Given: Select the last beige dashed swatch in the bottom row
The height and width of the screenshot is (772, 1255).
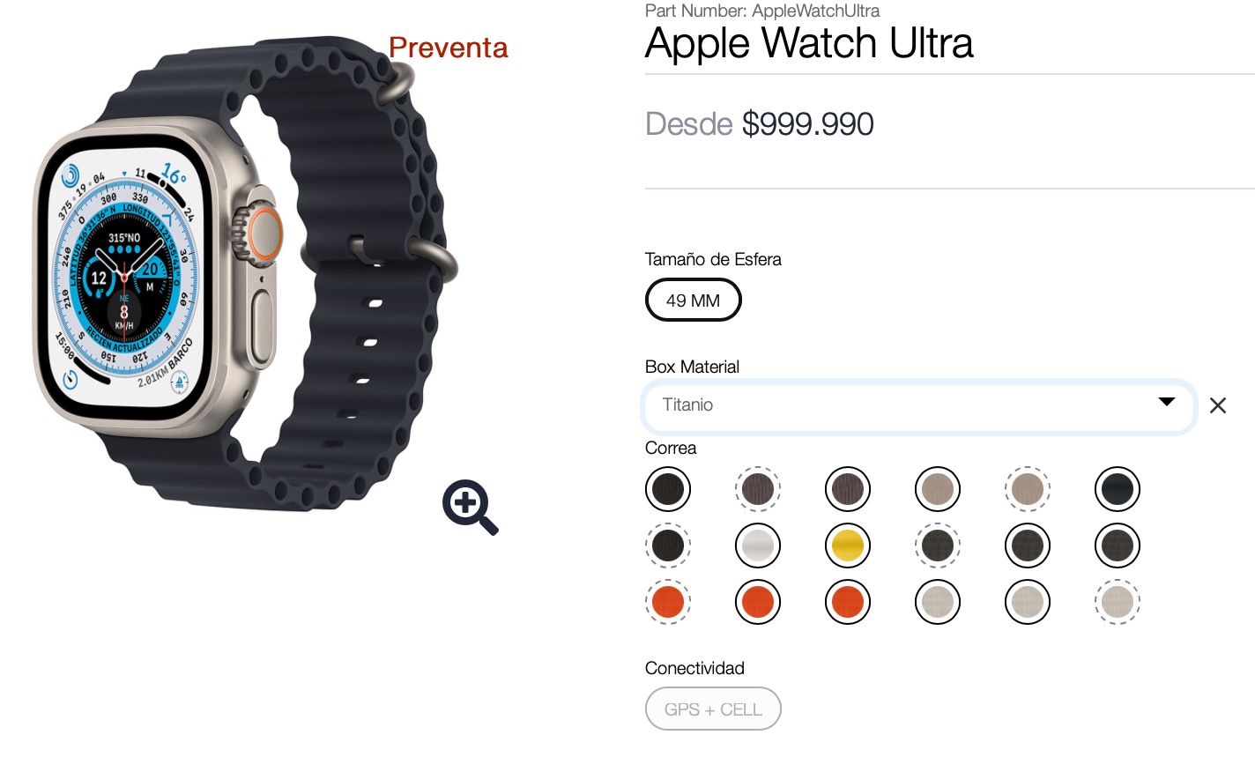Looking at the screenshot, I should click(1118, 602).
